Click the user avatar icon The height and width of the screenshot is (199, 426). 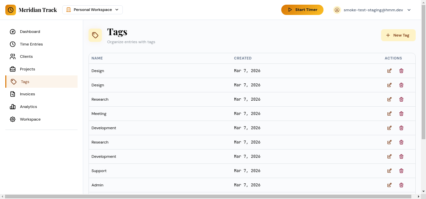coord(337,10)
